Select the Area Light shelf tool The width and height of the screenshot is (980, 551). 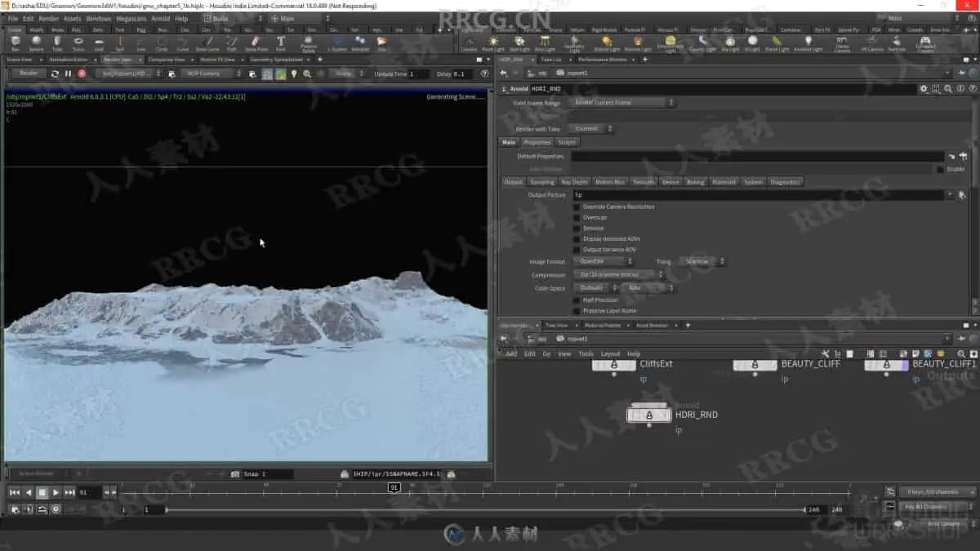(545, 42)
